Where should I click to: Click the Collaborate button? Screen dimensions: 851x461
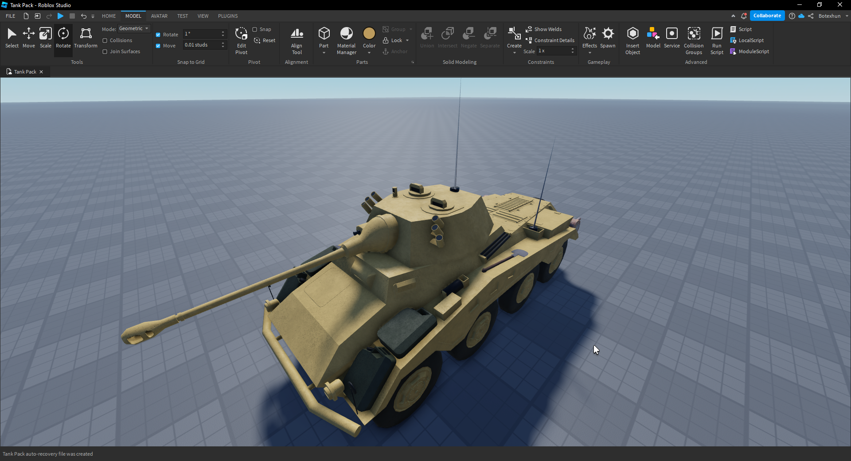coord(767,15)
